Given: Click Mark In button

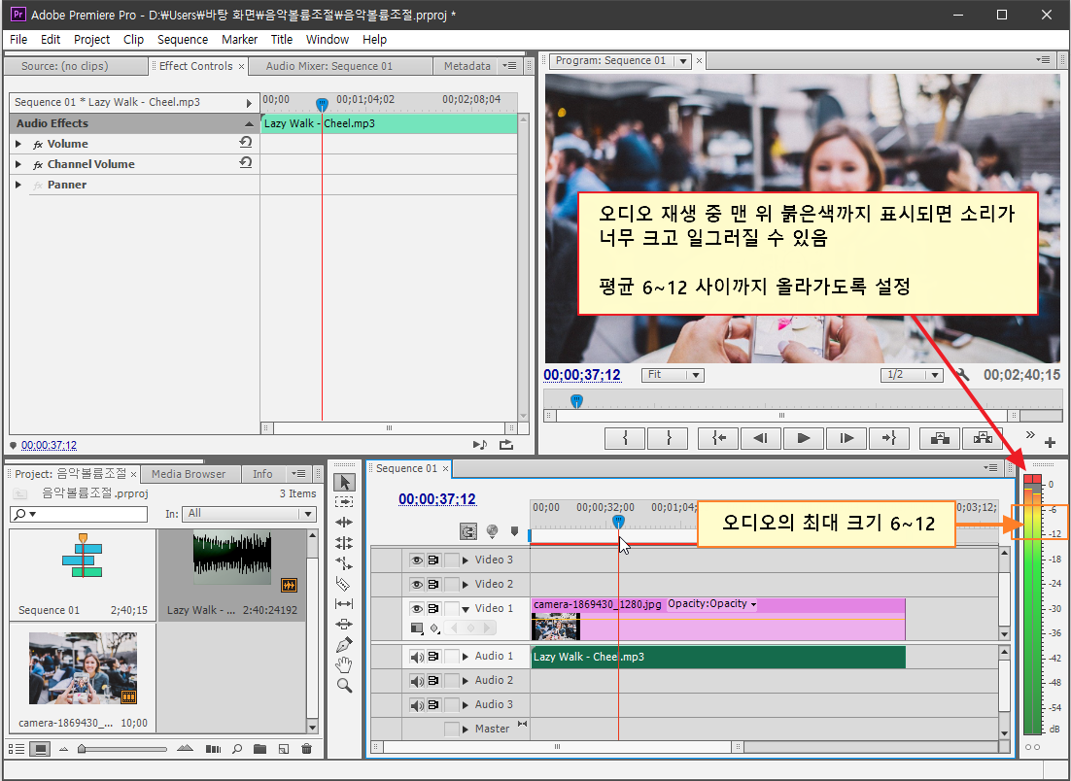Looking at the screenshot, I should point(625,438).
